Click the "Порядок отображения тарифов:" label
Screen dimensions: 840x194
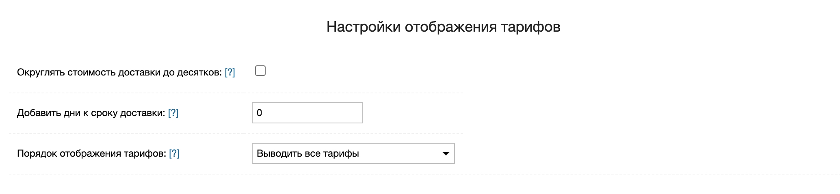tap(91, 153)
